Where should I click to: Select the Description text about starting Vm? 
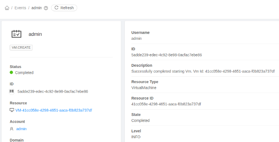coord(203,71)
